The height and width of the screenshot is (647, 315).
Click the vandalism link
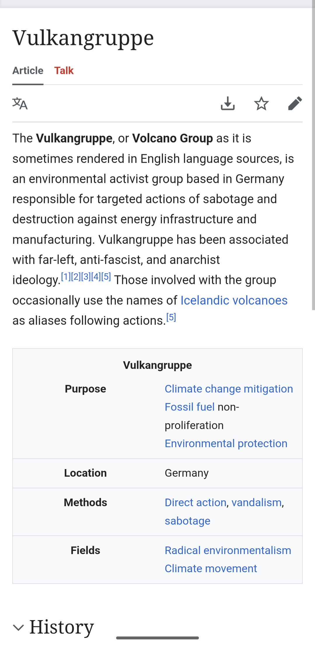coord(257,503)
